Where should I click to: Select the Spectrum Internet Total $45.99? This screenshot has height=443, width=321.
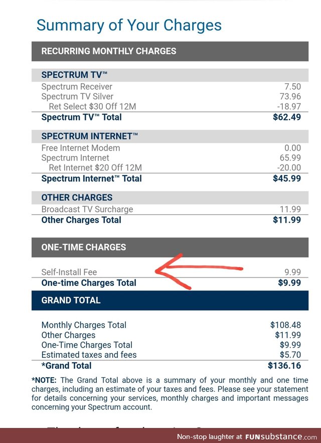(x=287, y=178)
